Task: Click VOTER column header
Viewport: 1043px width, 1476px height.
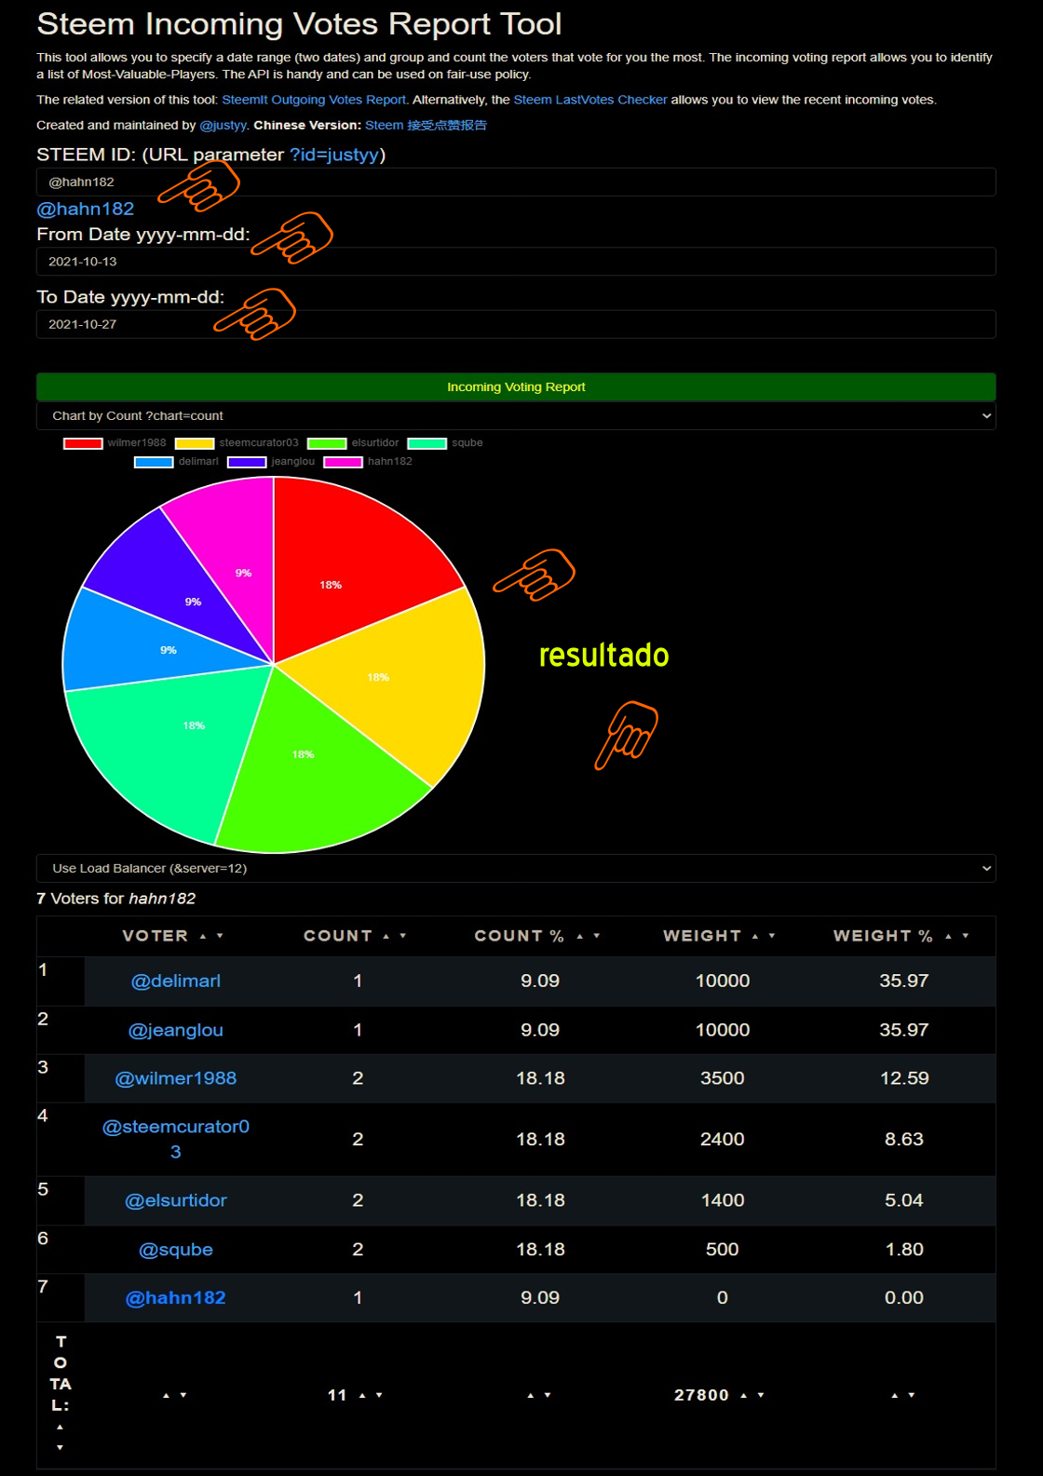Action: tap(155, 936)
